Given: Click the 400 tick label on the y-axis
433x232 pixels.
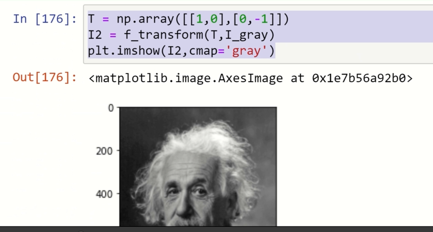Looking at the screenshot, I should [106, 194].
